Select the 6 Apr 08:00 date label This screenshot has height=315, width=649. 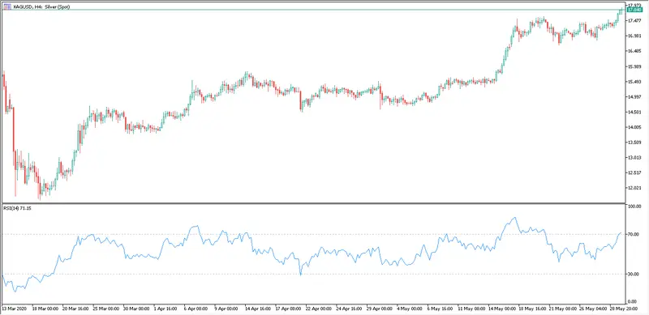(196, 309)
